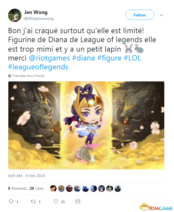Click the retweet arrows icon
This screenshot has width=174, height=212.
(33, 201)
